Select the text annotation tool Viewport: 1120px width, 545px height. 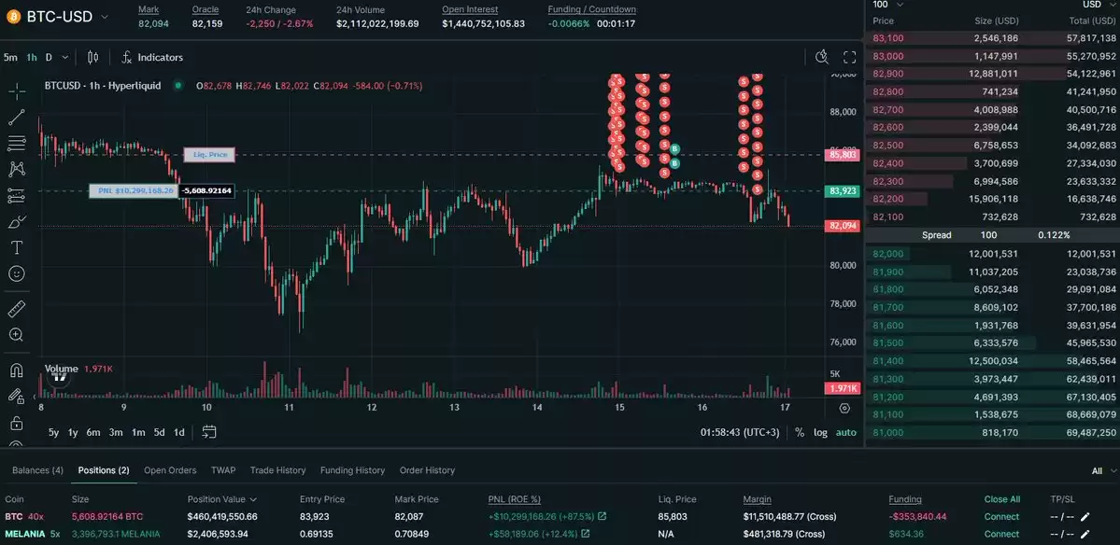(17, 247)
